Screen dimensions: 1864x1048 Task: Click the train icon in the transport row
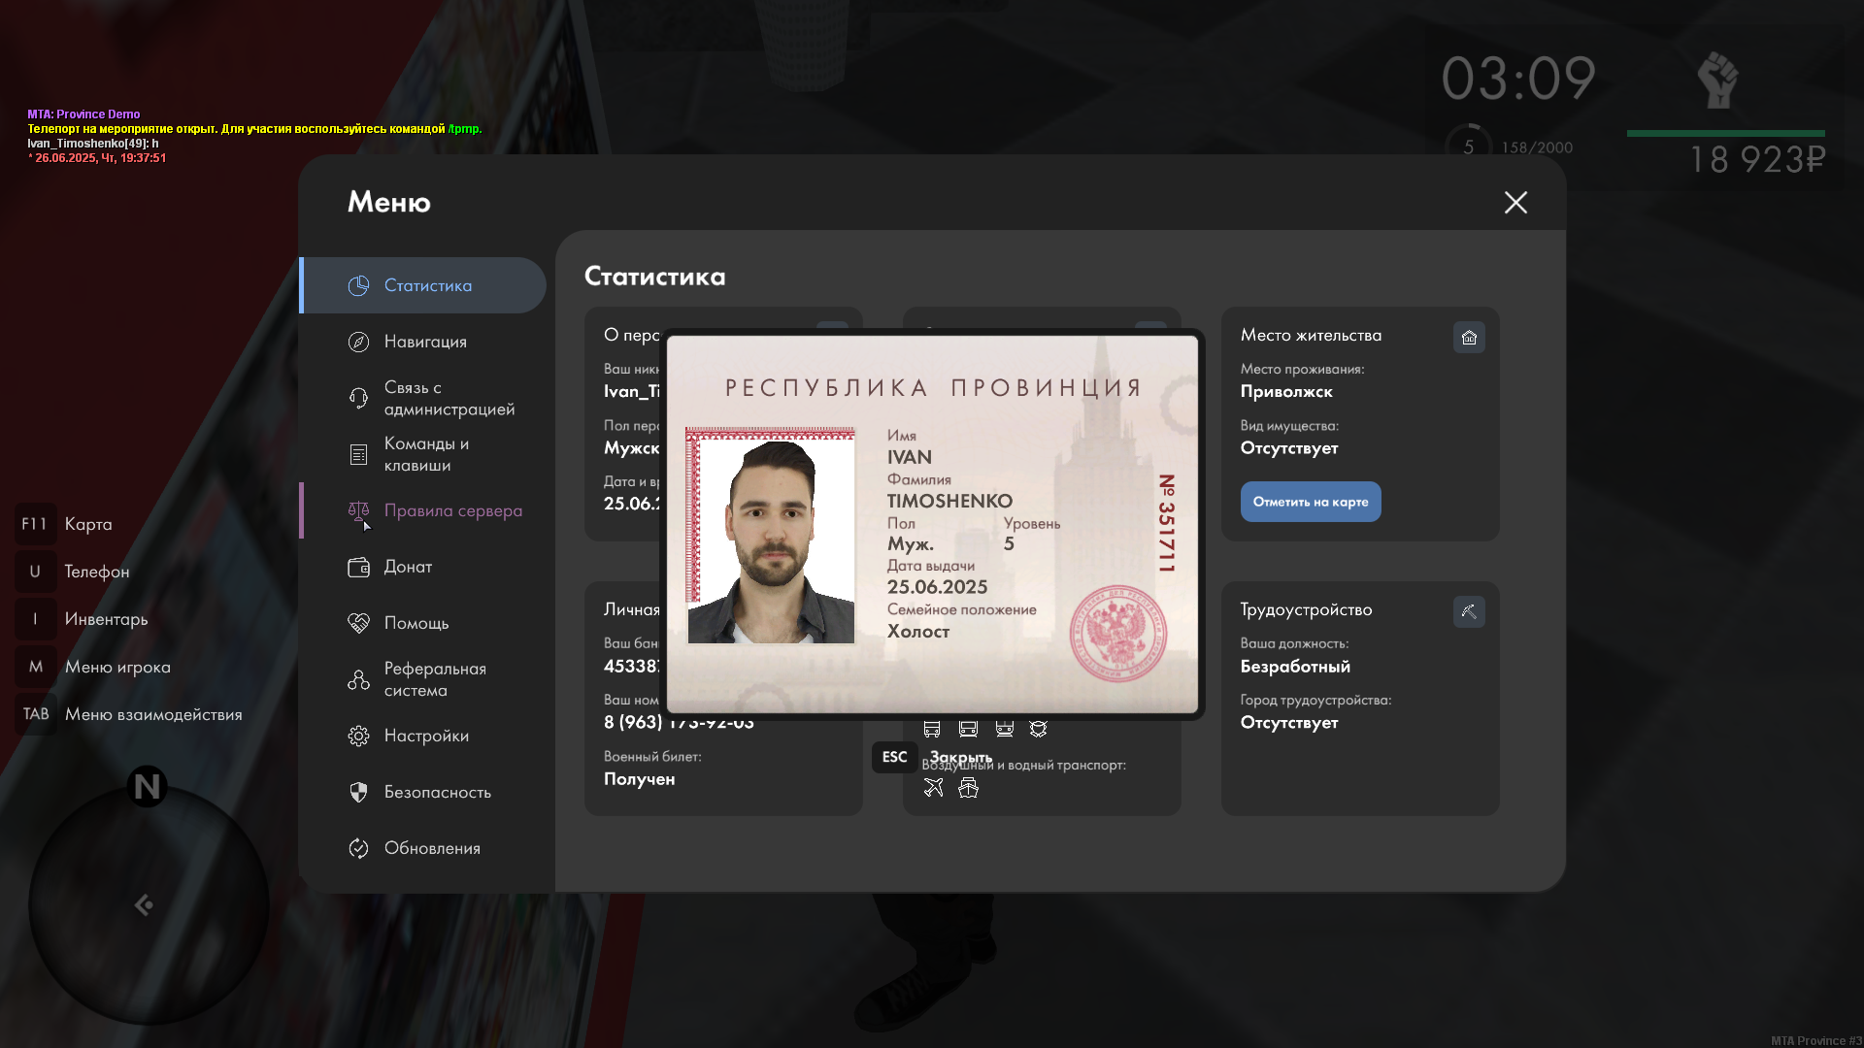[1004, 729]
